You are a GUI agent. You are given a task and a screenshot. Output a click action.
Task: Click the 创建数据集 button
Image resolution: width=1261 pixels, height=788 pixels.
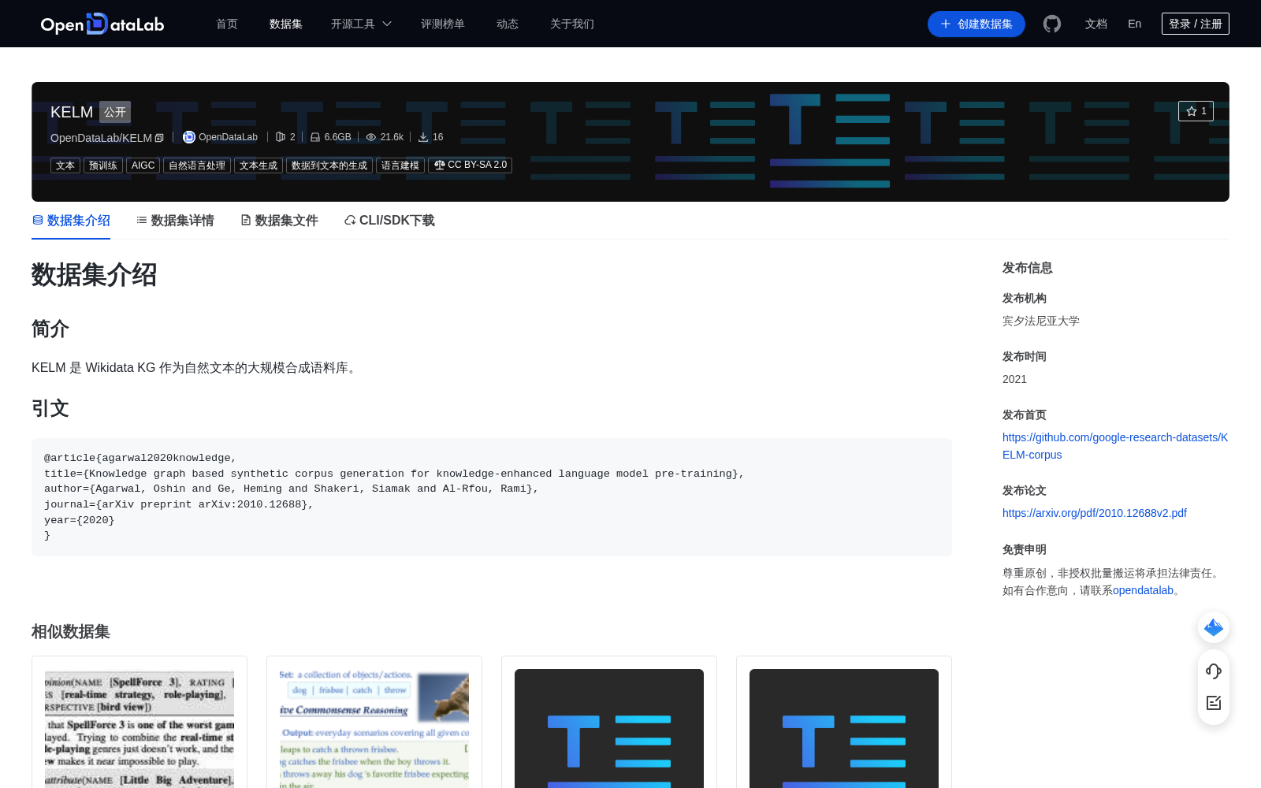coord(976,24)
